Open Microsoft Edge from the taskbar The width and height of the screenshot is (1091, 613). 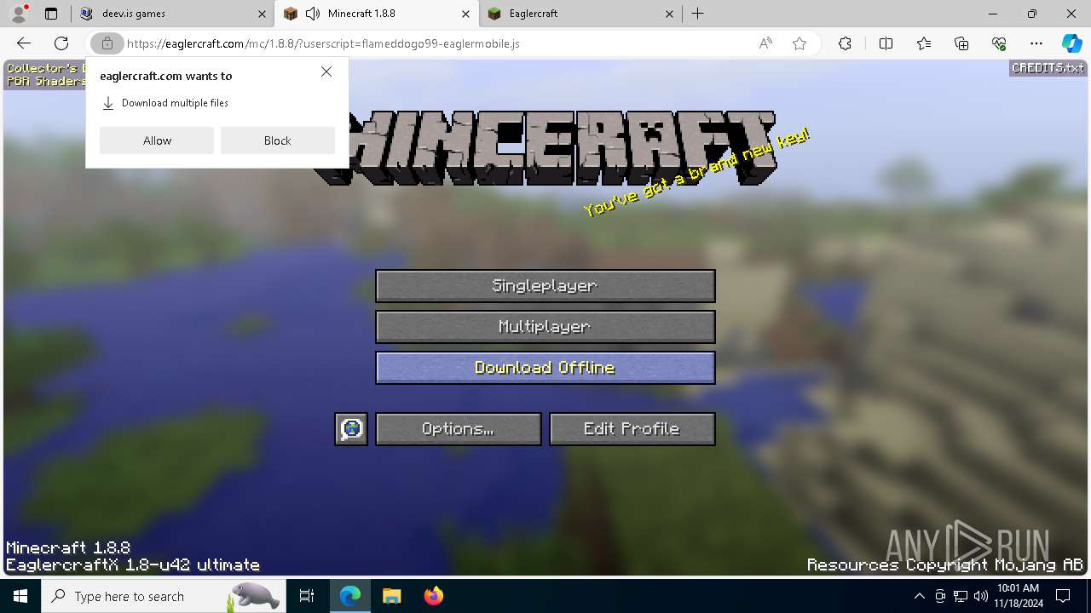point(350,596)
